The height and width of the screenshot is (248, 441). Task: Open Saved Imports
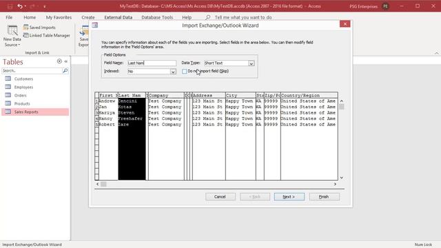click(39, 28)
